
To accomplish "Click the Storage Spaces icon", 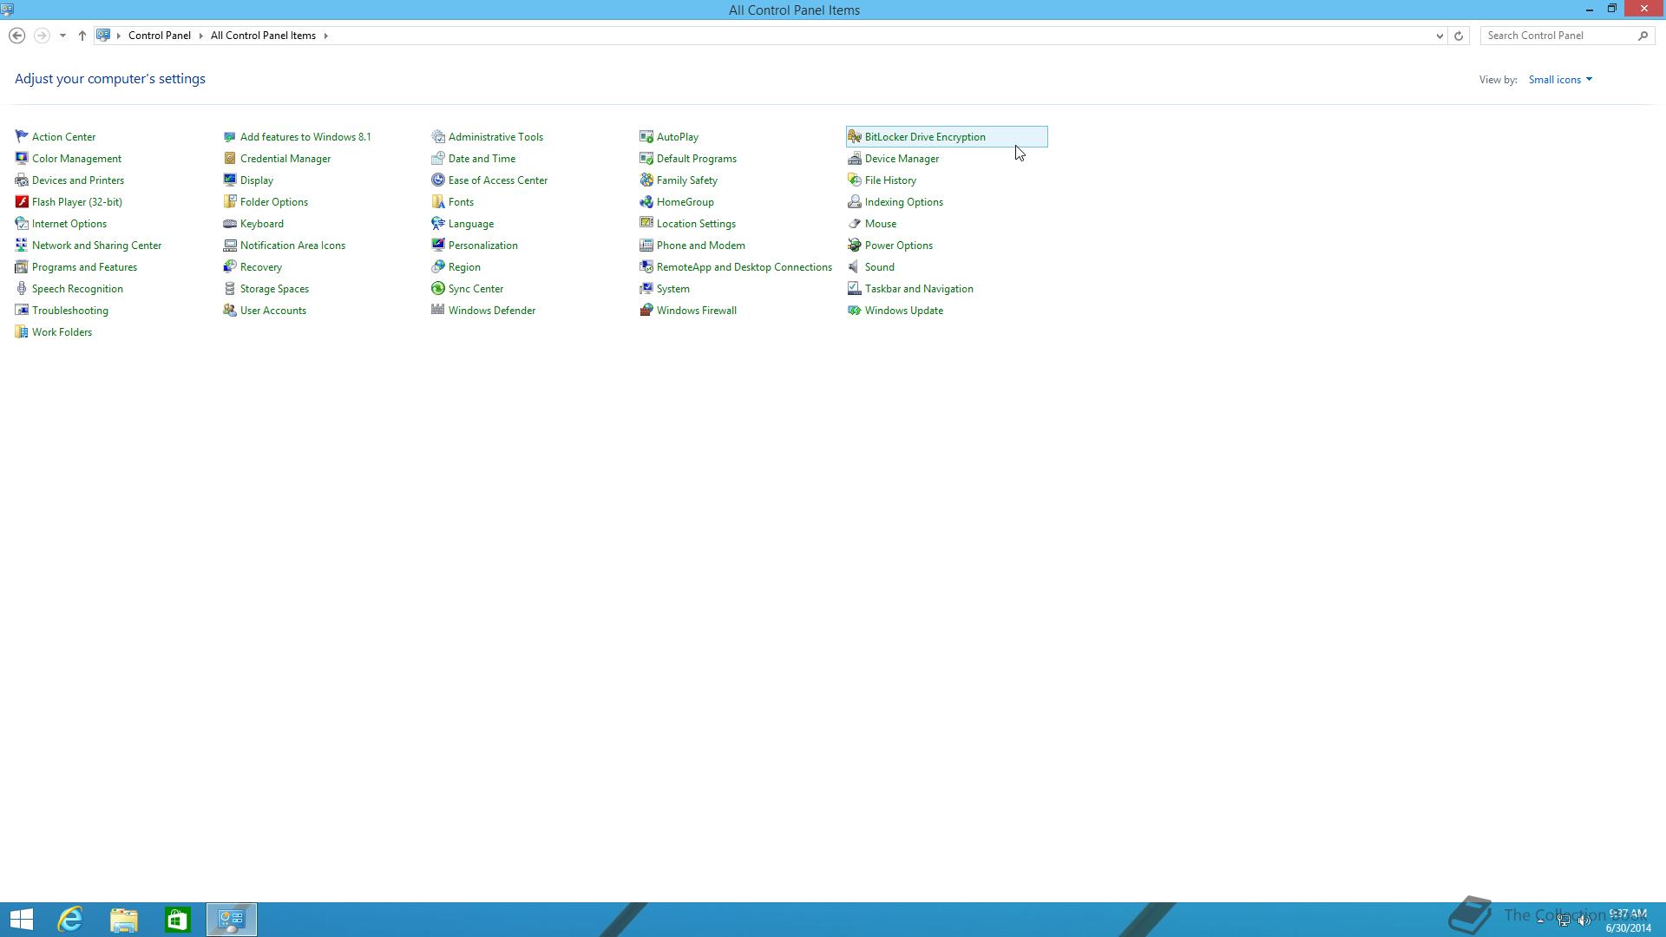I will (230, 288).
